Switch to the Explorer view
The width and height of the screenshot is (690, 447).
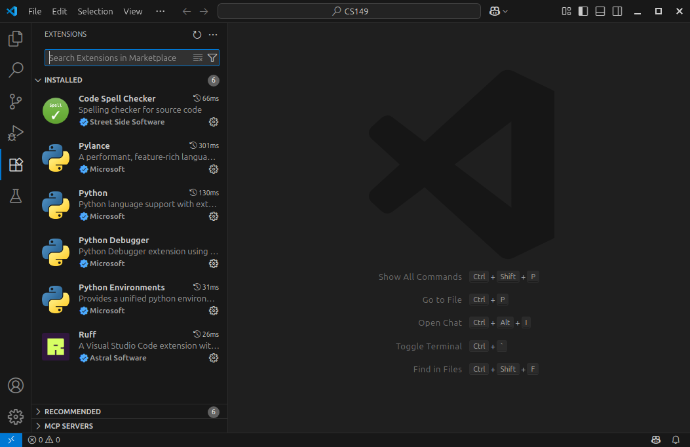15,38
